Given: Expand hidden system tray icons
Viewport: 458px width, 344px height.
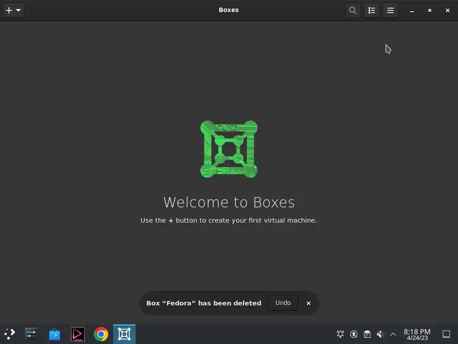Looking at the screenshot, I should [x=393, y=334].
